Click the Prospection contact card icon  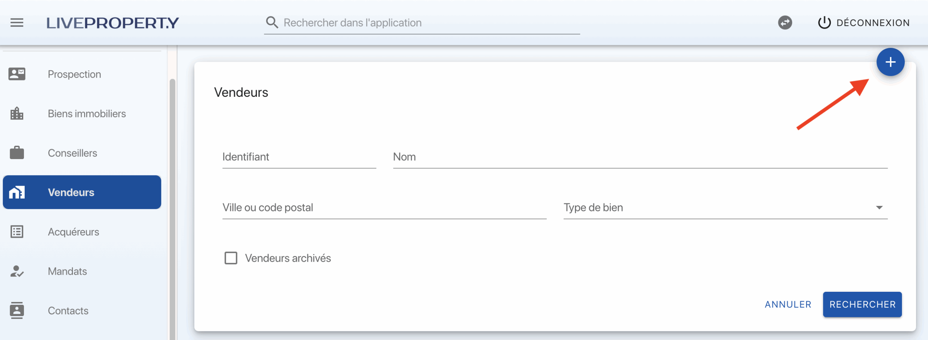(17, 74)
